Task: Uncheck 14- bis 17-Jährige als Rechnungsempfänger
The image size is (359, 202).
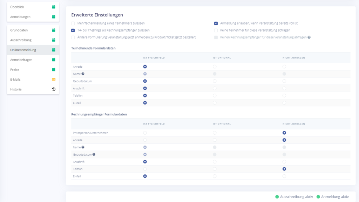Action: click(73, 31)
